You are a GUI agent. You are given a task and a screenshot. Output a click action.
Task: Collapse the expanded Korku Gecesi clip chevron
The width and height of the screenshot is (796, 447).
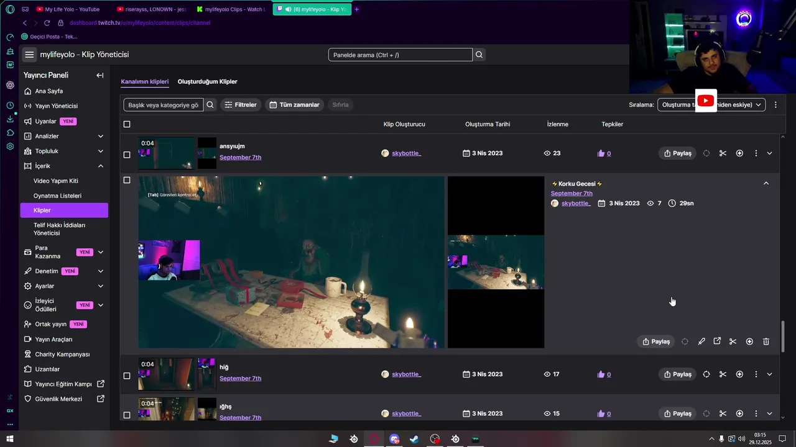point(766,183)
